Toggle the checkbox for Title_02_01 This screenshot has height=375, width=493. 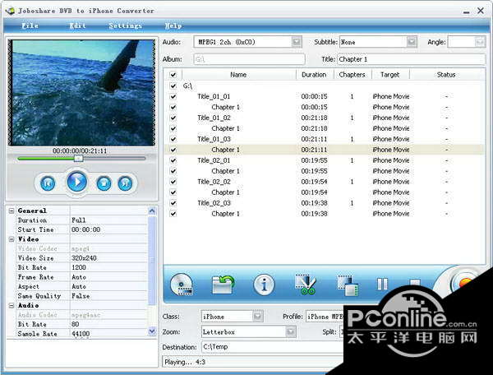173,160
